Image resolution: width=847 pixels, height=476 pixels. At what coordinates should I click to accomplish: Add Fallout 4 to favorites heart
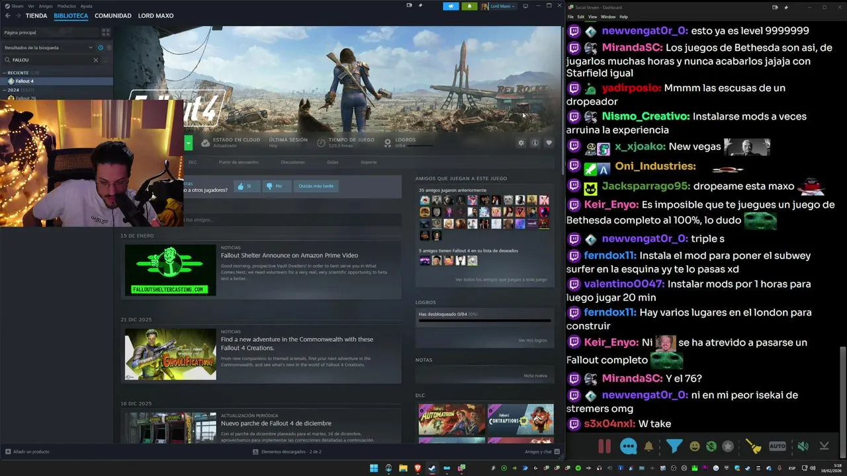coord(549,143)
